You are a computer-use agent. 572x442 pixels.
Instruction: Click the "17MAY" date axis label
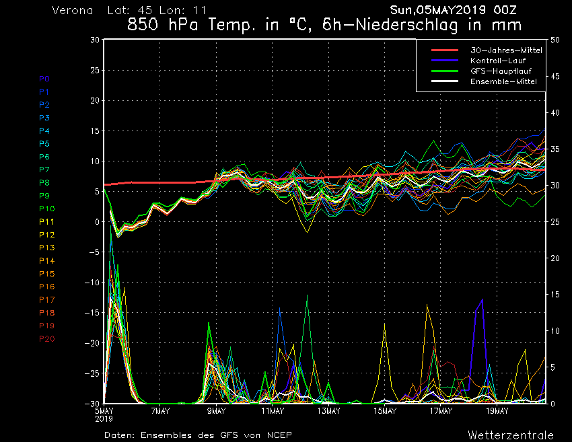[441, 411]
